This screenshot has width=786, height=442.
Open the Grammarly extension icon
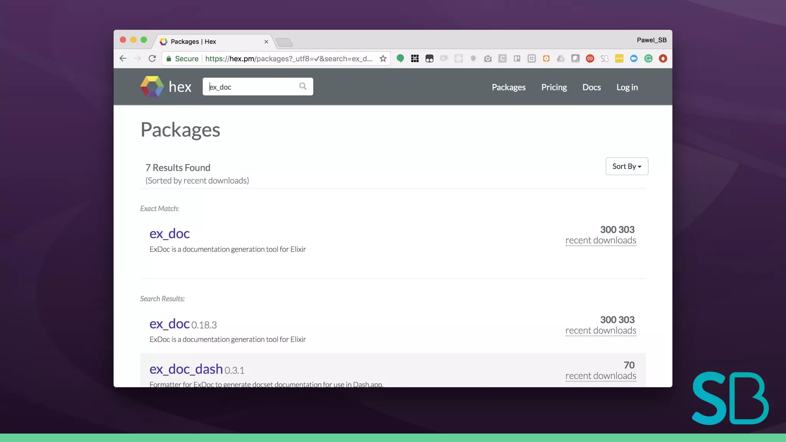pos(648,59)
